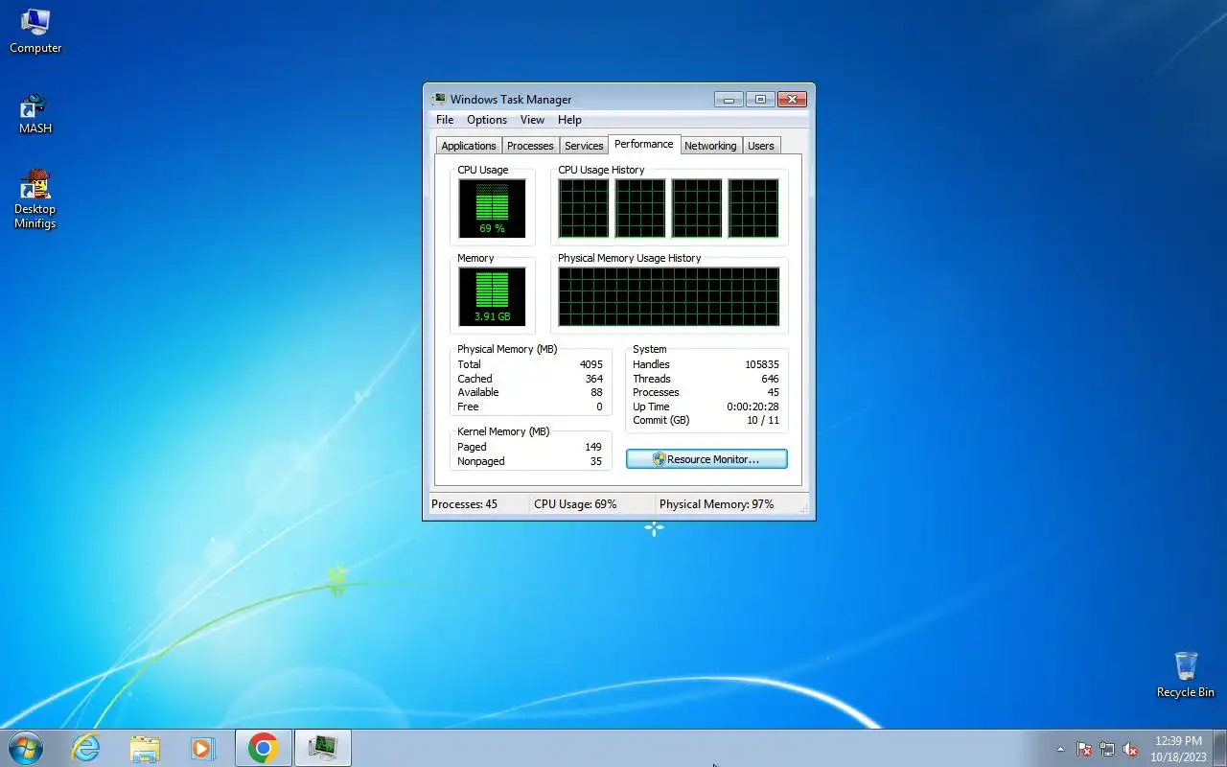1227x767 pixels.
Task: Open the File menu
Action: 445,120
